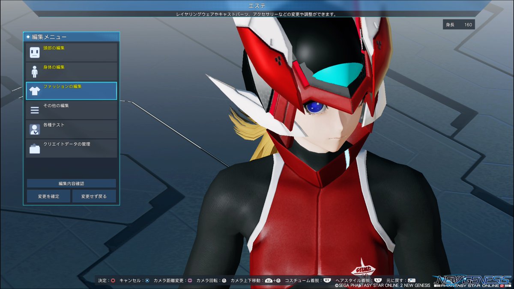Click the 決定 label in the hint bar

(103, 281)
